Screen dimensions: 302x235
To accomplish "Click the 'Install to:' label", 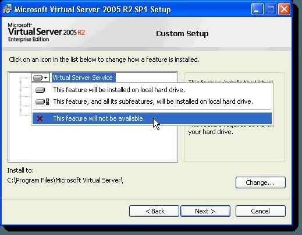I will coord(20,170).
